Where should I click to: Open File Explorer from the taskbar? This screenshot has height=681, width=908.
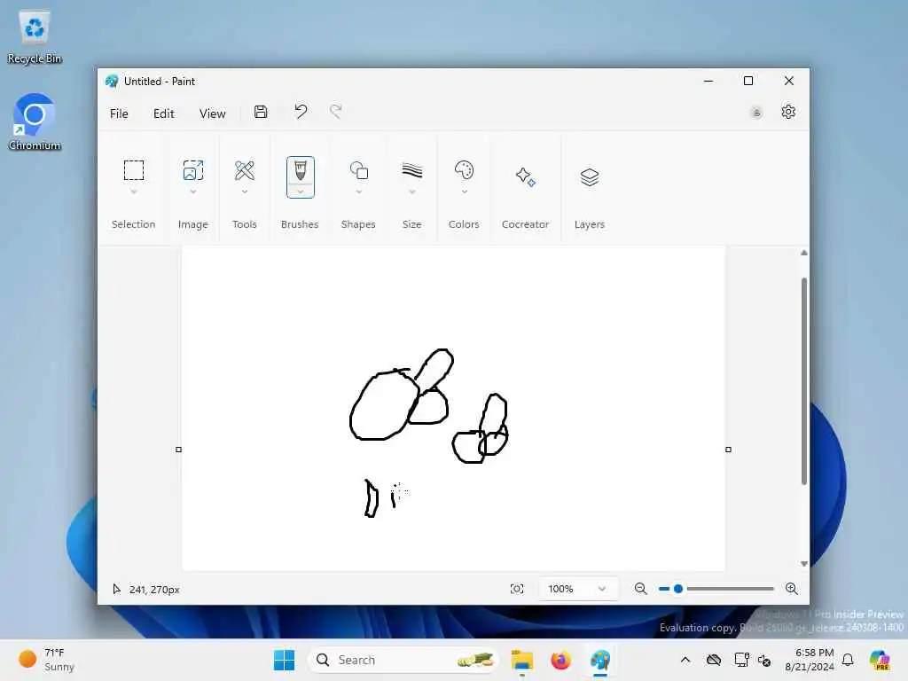coord(521,660)
